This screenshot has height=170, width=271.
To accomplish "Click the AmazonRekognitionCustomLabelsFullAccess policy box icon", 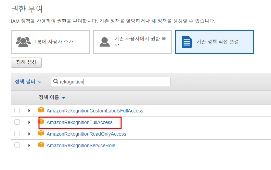I will click(41, 110).
